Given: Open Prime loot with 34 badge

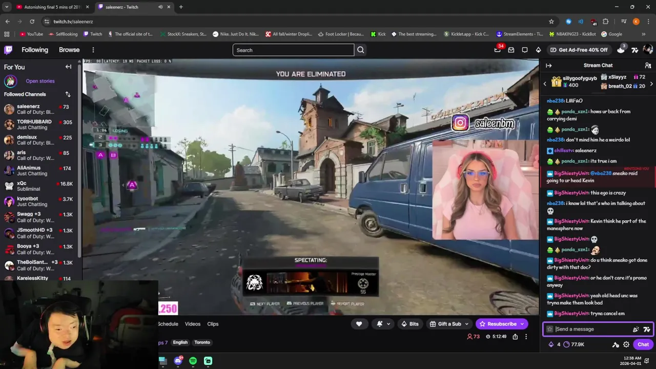Looking at the screenshot, I should pyautogui.click(x=498, y=49).
